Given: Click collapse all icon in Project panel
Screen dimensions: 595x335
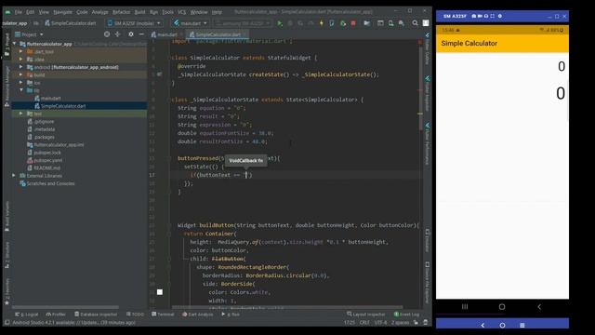Looking at the screenshot, I should click(x=117, y=34).
